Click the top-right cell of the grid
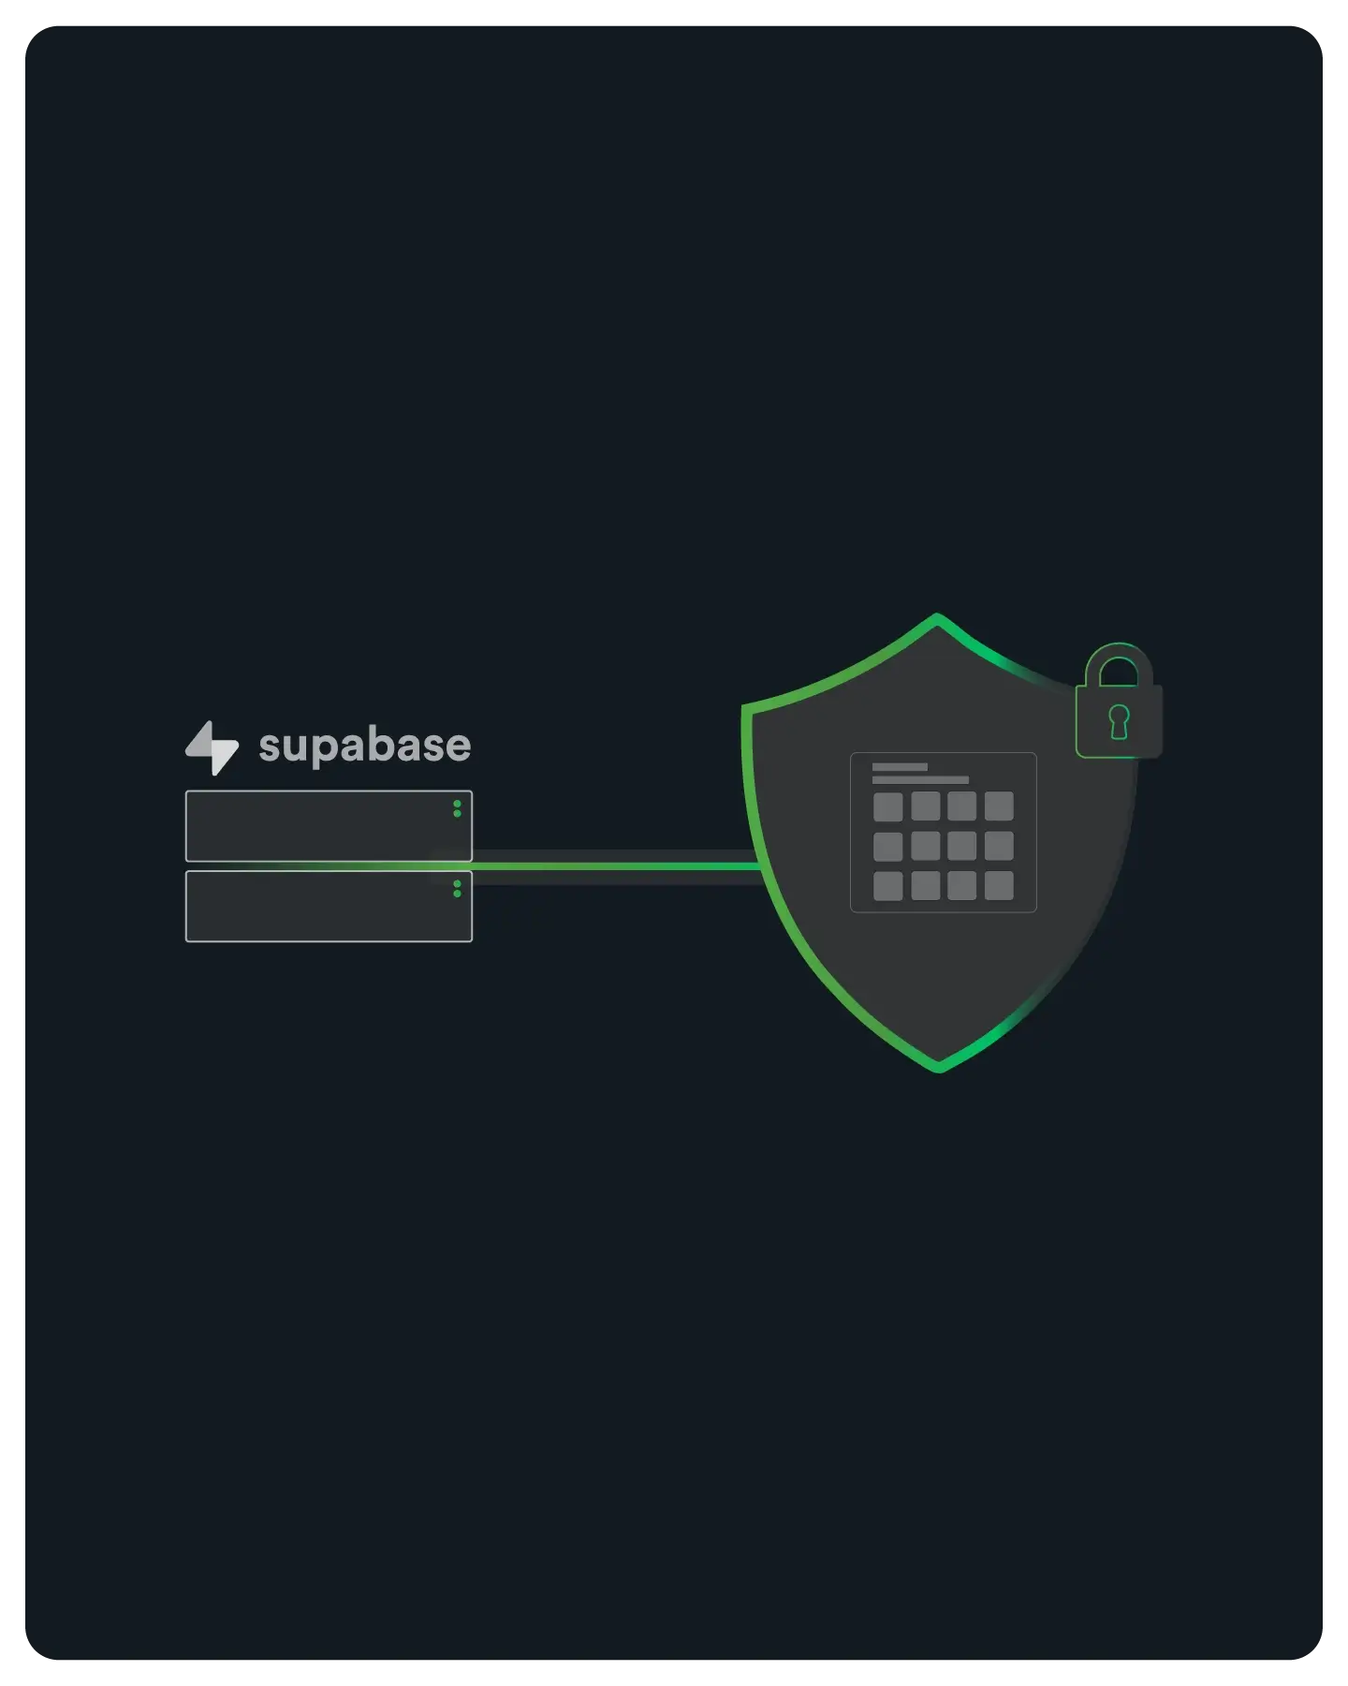 pyautogui.click(x=999, y=806)
